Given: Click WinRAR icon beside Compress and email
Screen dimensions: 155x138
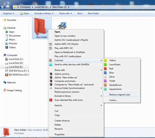Looking at the screenshot, I should (51, 81).
